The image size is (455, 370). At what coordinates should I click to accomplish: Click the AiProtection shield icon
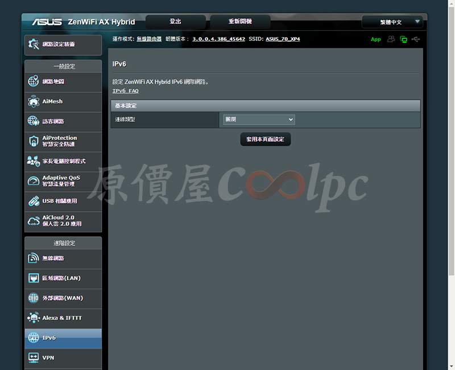click(x=34, y=141)
